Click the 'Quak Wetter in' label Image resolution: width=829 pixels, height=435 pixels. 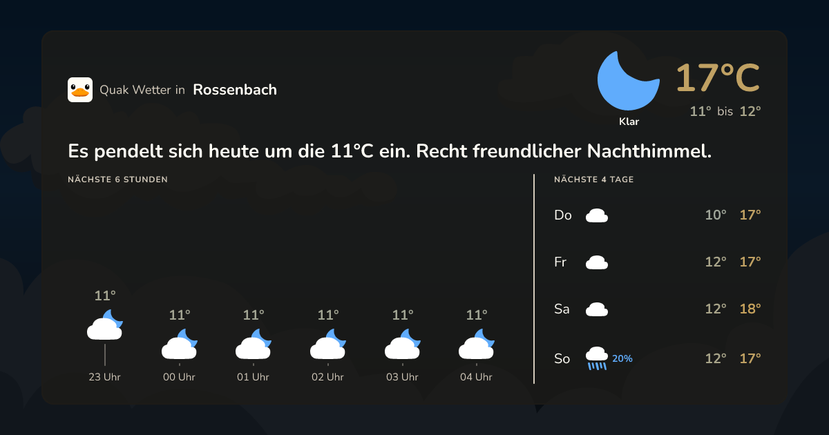(142, 90)
